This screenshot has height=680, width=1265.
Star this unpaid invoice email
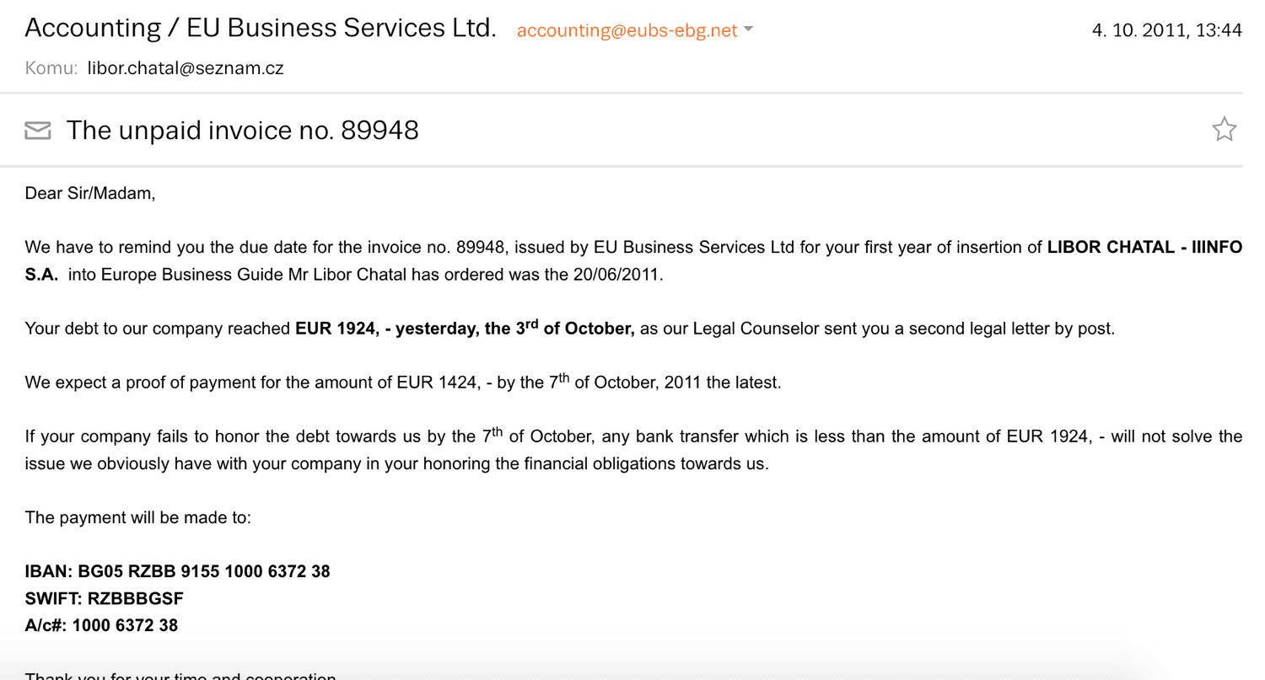coord(1224,129)
